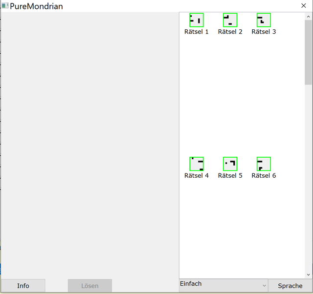
Task: Click the scroll-up arrow of the puzzle list
Action: coord(309,17)
